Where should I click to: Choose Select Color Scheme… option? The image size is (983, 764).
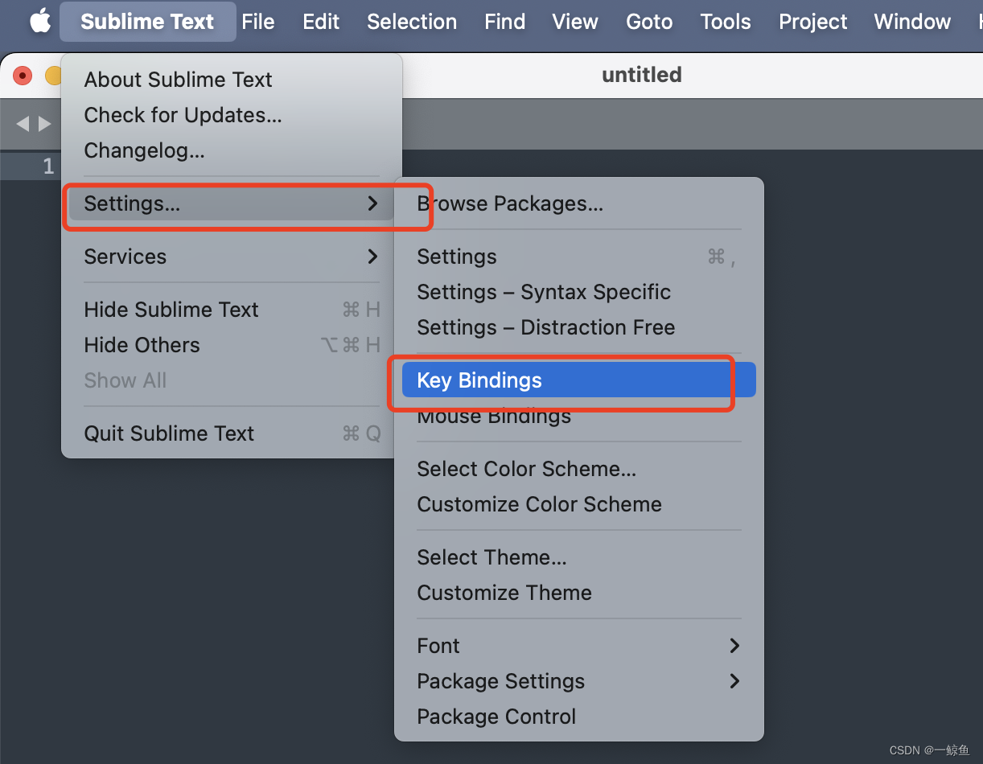(578, 469)
